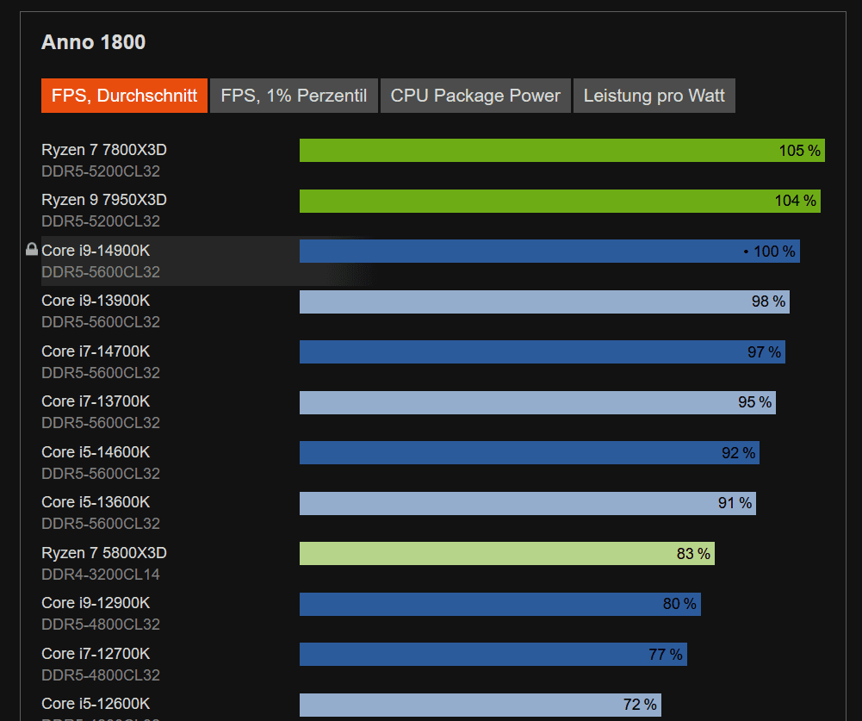Viewport: 862px width, 721px height.
Task: Select the Ryzen 9 7950X3D label
Action: [x=104, y=200]
